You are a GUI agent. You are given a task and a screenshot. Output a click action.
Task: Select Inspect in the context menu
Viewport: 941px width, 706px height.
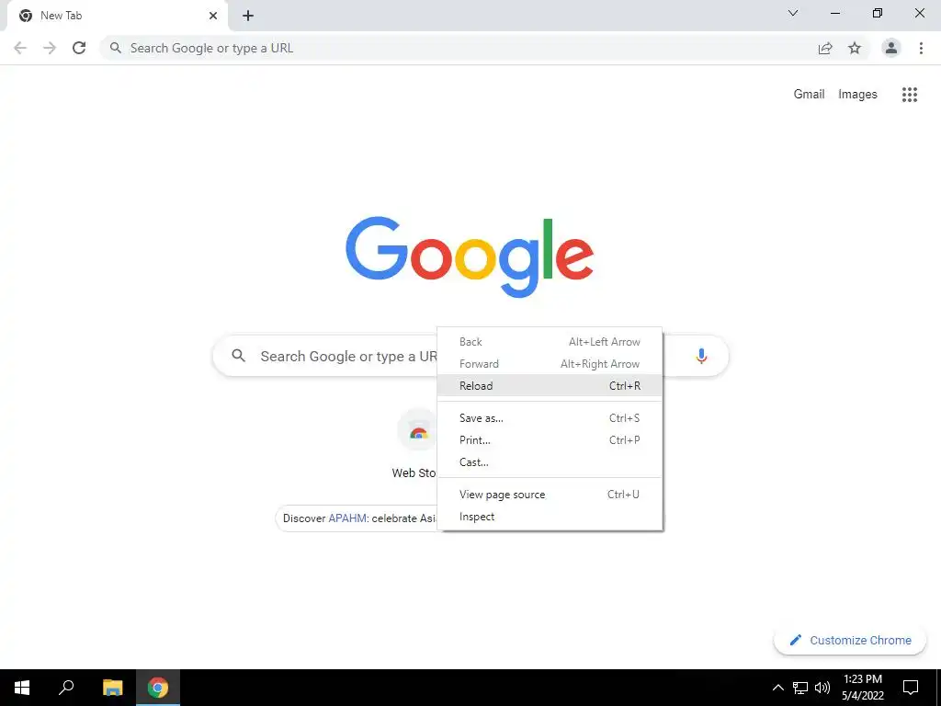pyautogui.click(x=550, y=517)
